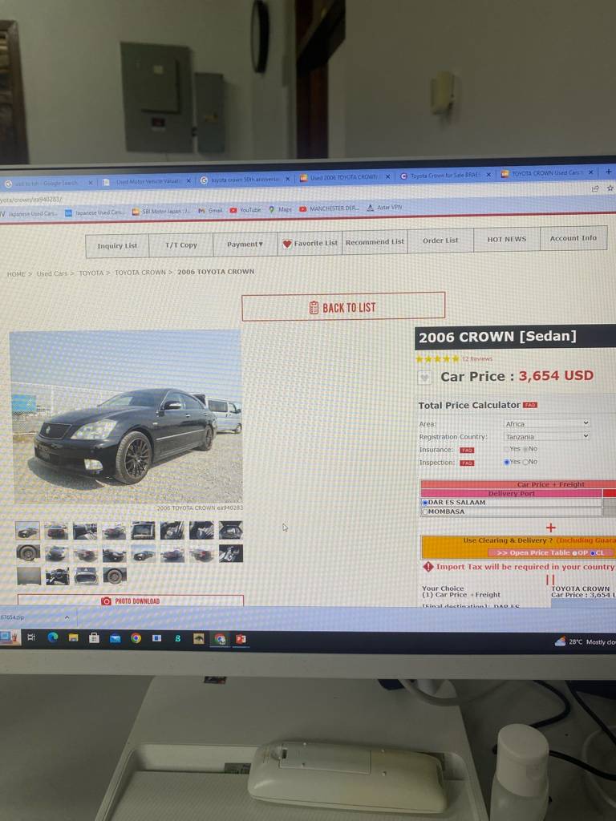This screenshot has width=616, height=821.
Task: Click the PHOTO DOWNLOAD button
Action: tap(131, 601)
